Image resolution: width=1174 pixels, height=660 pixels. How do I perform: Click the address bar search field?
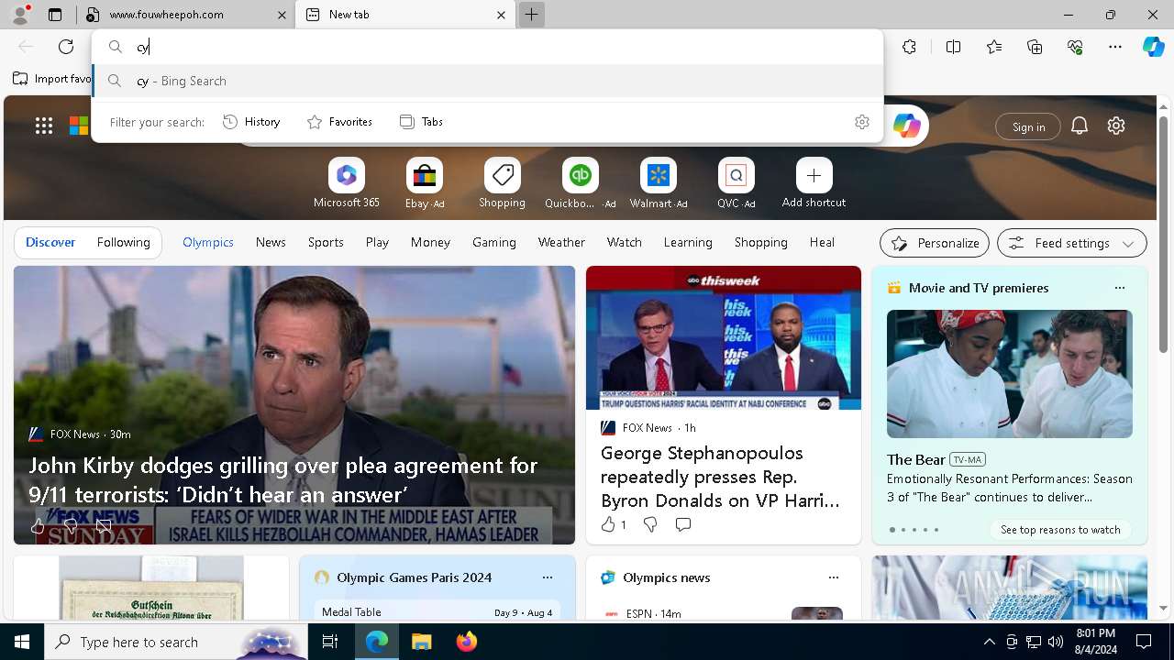click(x=488, y=47)
